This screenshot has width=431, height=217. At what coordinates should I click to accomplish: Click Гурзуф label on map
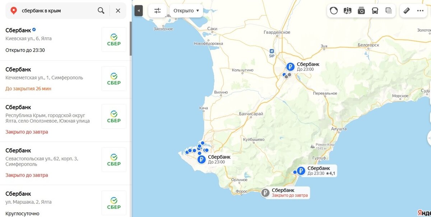[x=319, y=158]
